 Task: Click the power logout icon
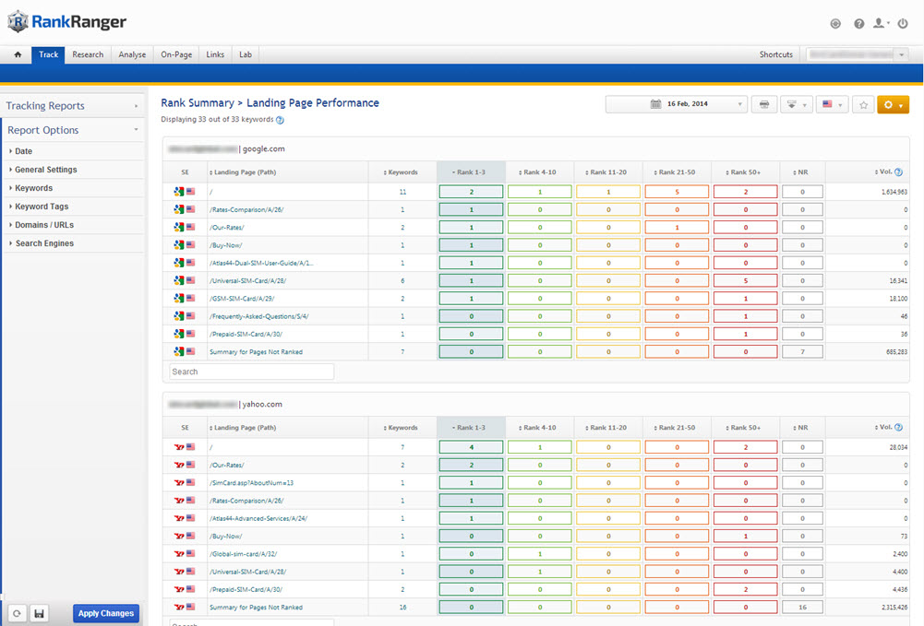902,23
